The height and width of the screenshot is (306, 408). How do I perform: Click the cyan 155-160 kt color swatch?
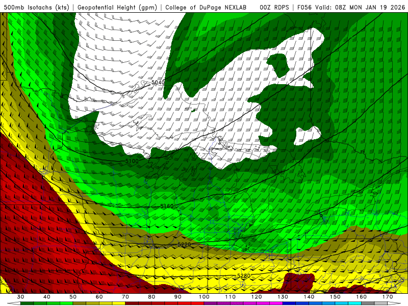pos(355,303)
